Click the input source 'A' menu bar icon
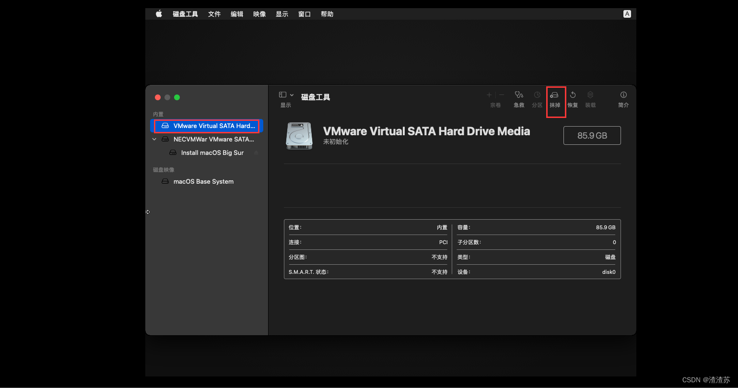 [x=627, y=14]
